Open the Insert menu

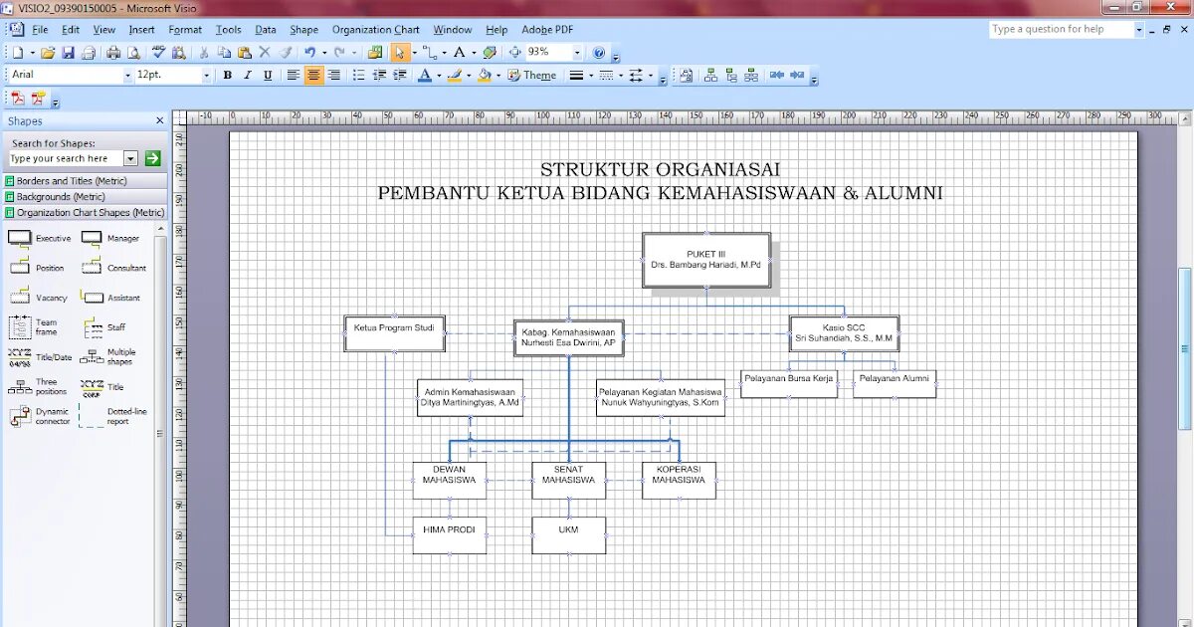coord(141,30)
